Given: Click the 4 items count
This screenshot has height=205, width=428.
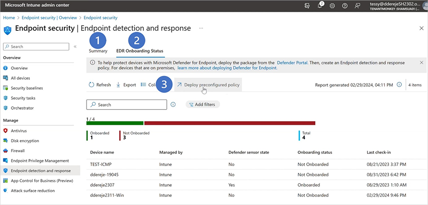Looking at the screenshot, I should tap(415, 85).
